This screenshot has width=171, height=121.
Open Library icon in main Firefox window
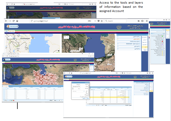139,21
